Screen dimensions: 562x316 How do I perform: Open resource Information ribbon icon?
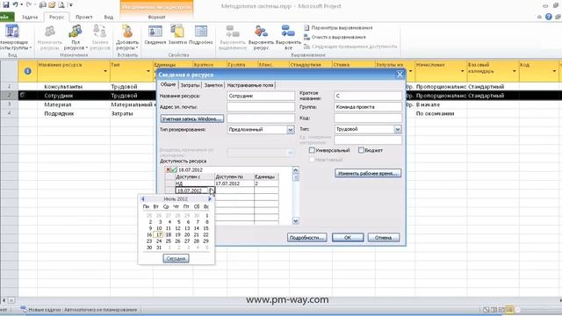155,32
